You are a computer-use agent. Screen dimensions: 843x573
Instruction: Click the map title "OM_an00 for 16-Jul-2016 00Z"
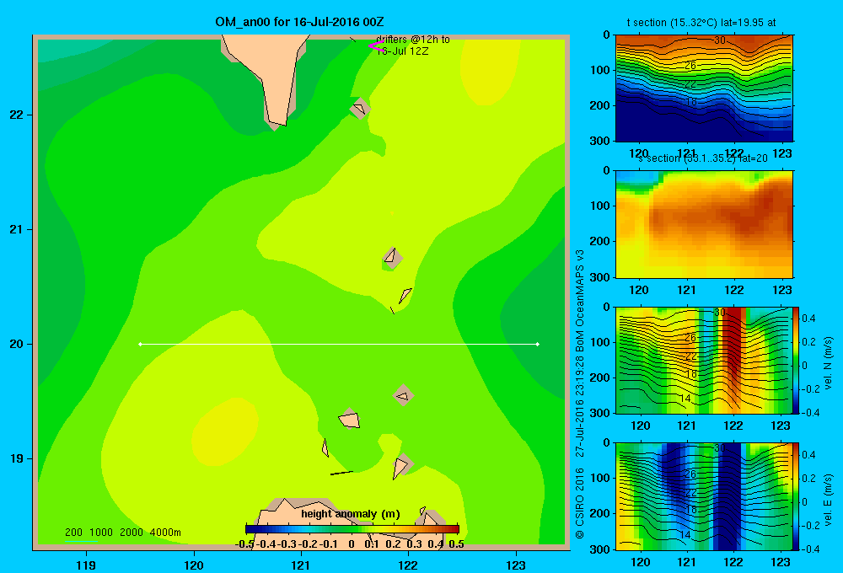299,22
